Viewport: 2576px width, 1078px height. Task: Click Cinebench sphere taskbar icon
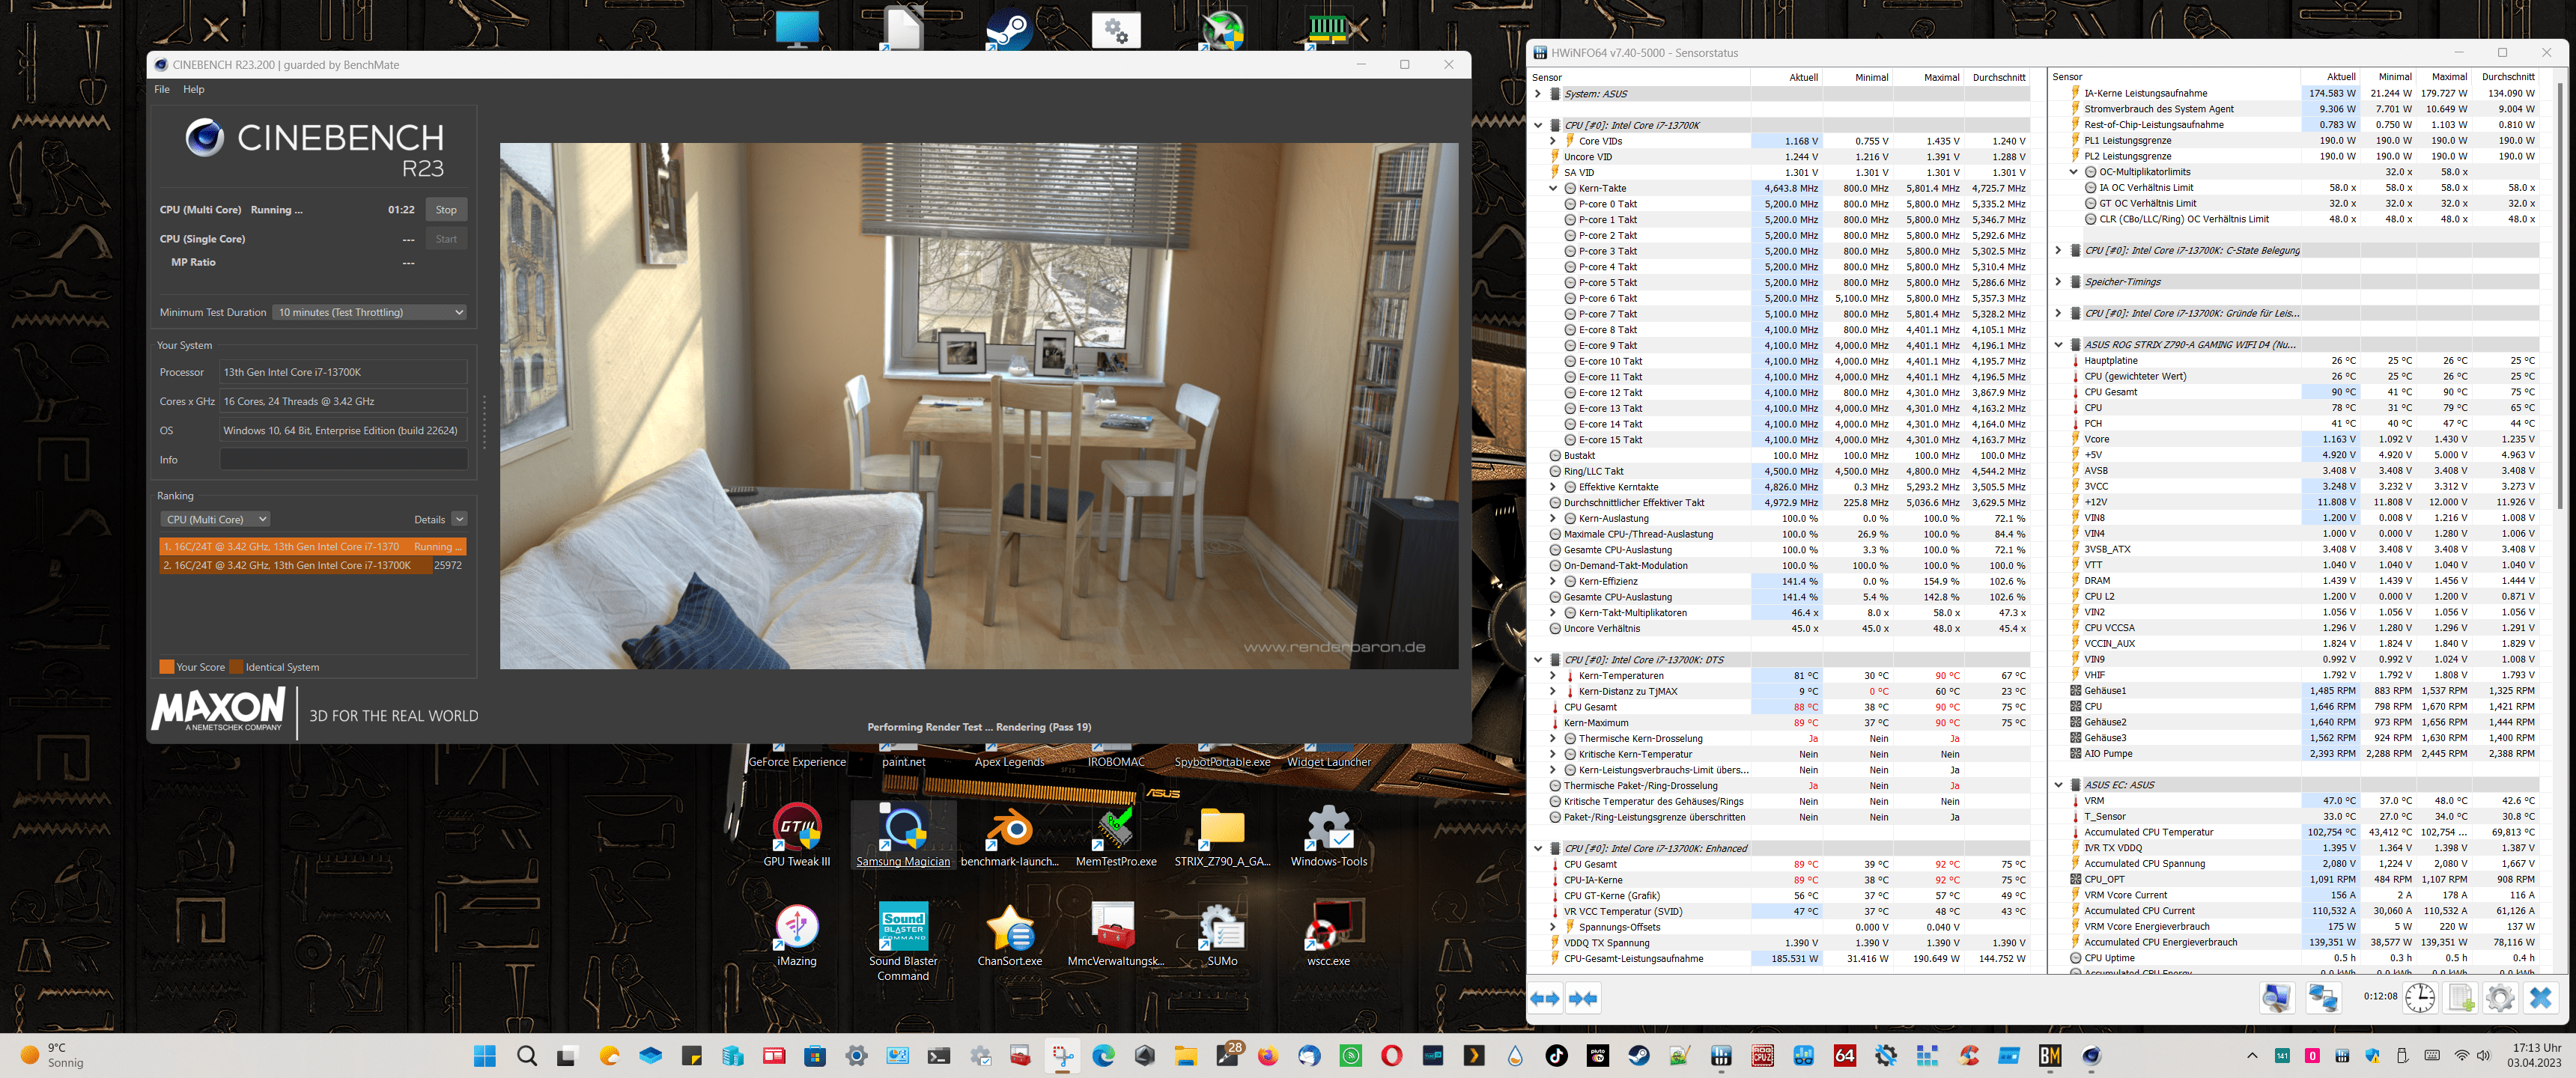[x=2091, y=1055]
